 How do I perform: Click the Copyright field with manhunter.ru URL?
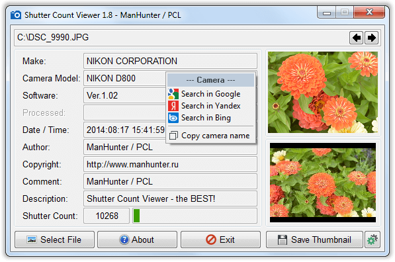pyautogui.click(x=170, y=164)
